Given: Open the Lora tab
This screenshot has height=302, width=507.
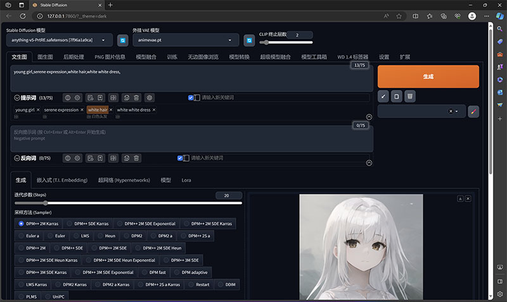Looking at the screenshot, I should (x=186, y=180).
